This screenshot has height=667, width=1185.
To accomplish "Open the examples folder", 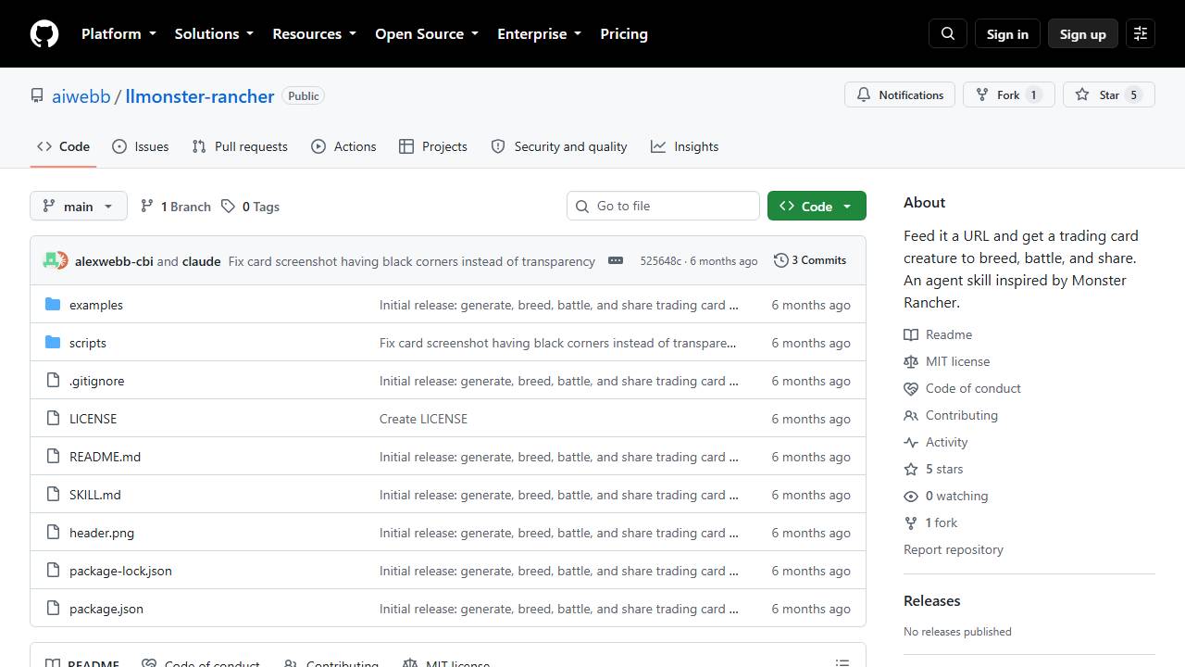I will 96,305.
